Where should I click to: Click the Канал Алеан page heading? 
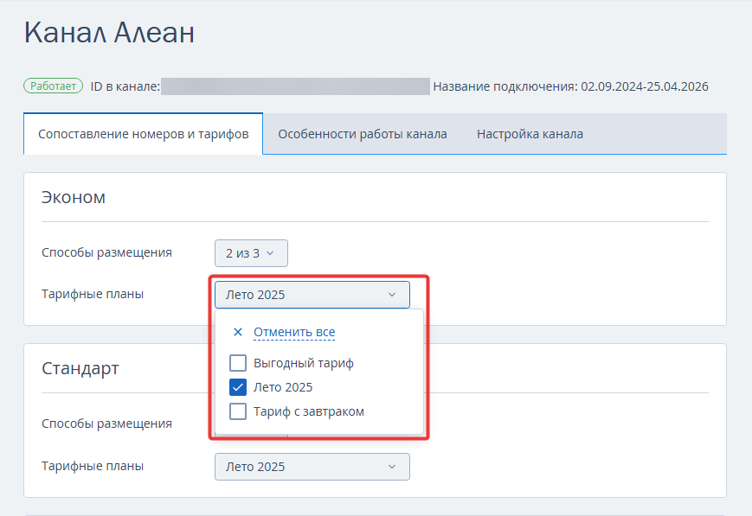click(109, 33)
